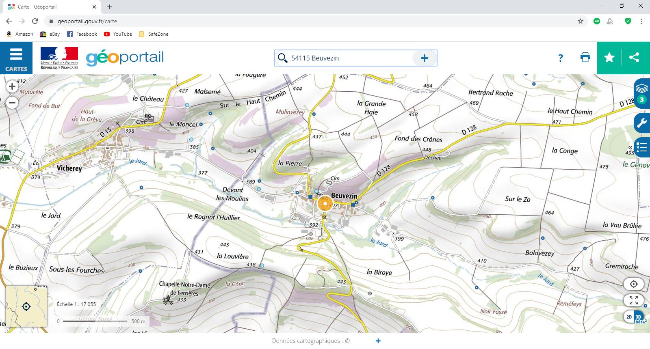Open favorites with the star icon
The height and width of the screenshot is (349, 650).
point(609,58)
